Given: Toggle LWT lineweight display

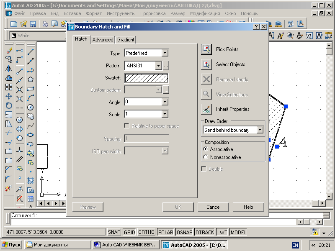Looking at the screenshot, I should (222, 232).
